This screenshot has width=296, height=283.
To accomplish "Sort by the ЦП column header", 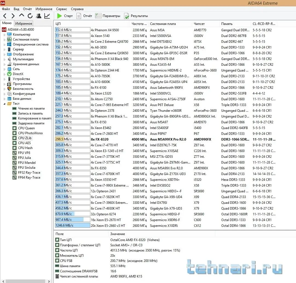I will (91, 24).
